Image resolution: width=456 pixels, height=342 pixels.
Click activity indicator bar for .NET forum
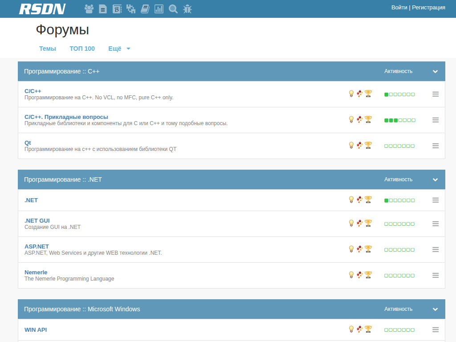click(399, 200)
